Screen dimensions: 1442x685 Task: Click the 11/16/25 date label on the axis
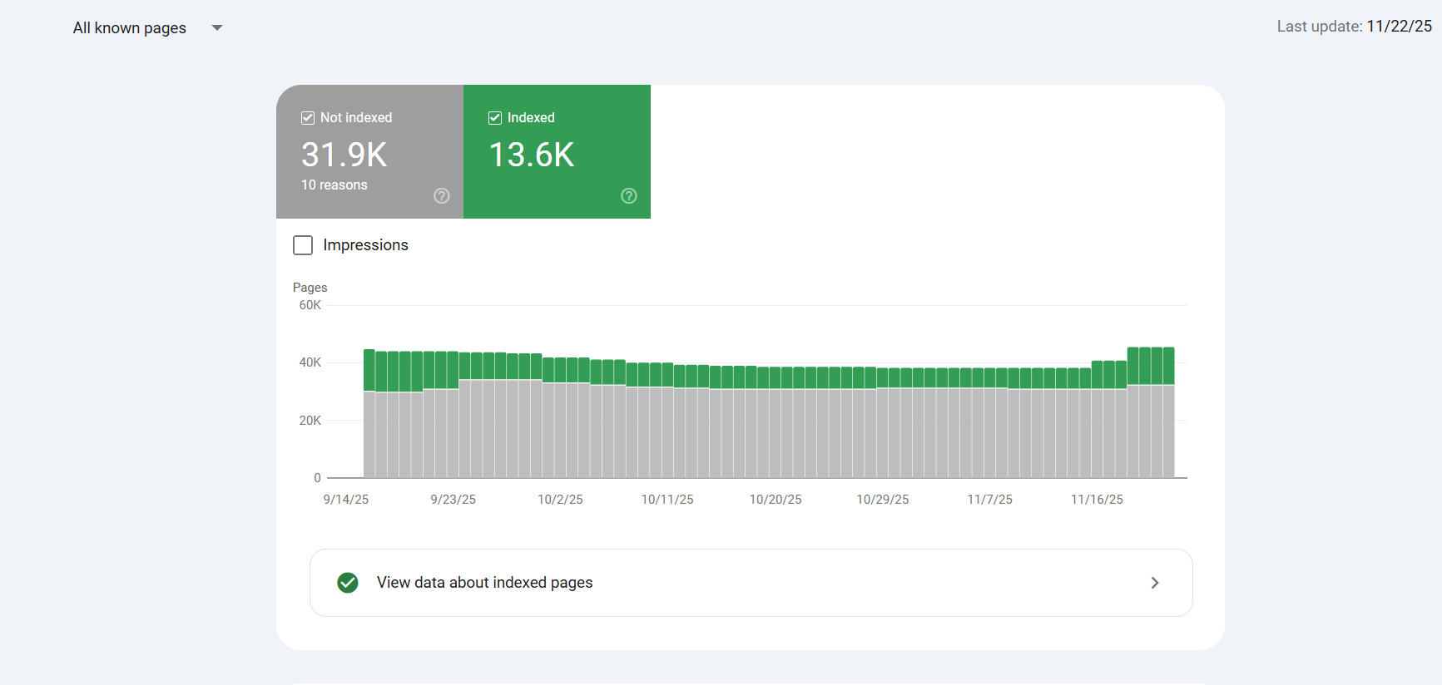[x=1097, y=500]
